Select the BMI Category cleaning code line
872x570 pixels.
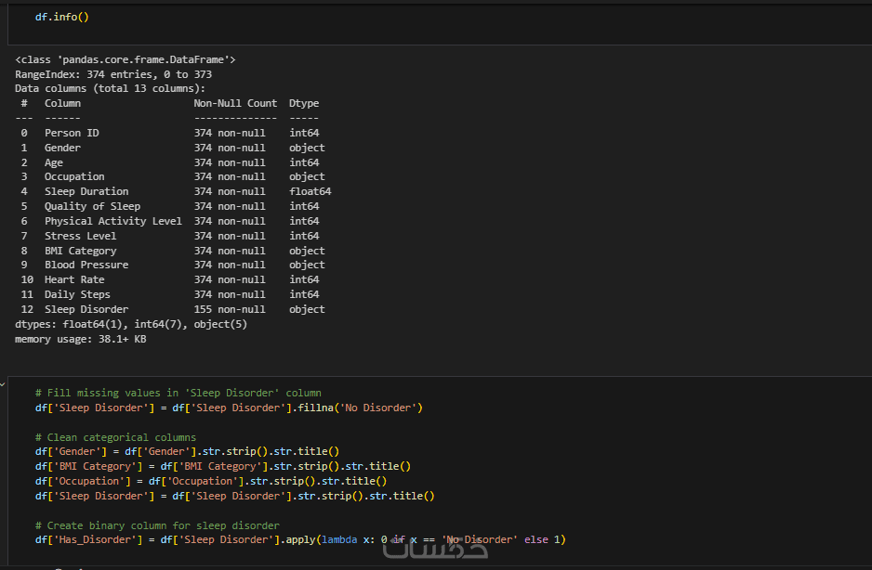click(222, 466)
